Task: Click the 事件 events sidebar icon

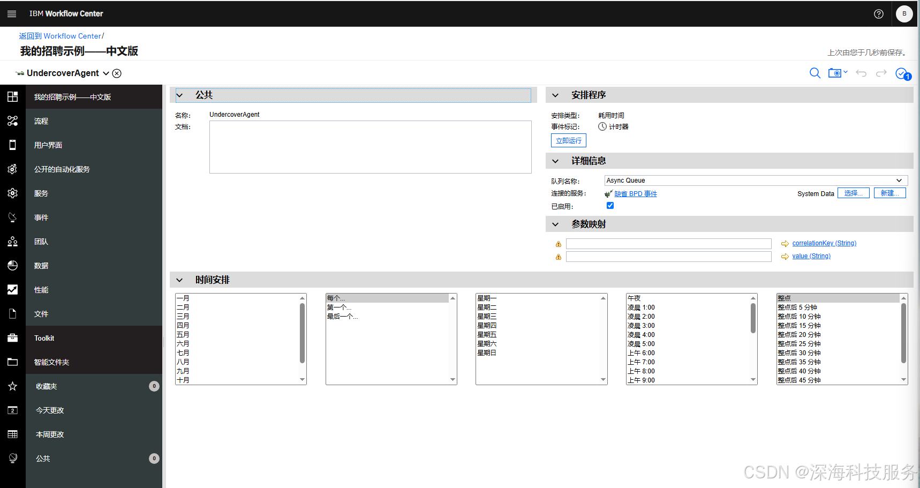Action: 13,217
